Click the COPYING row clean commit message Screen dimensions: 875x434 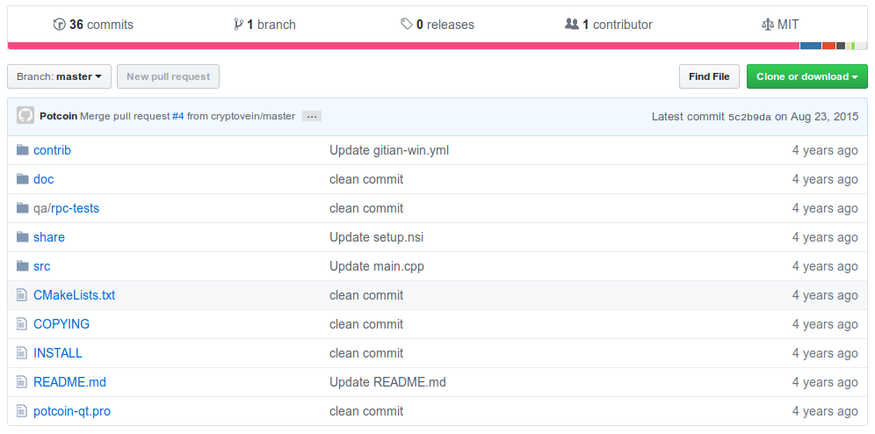(366, 324)
